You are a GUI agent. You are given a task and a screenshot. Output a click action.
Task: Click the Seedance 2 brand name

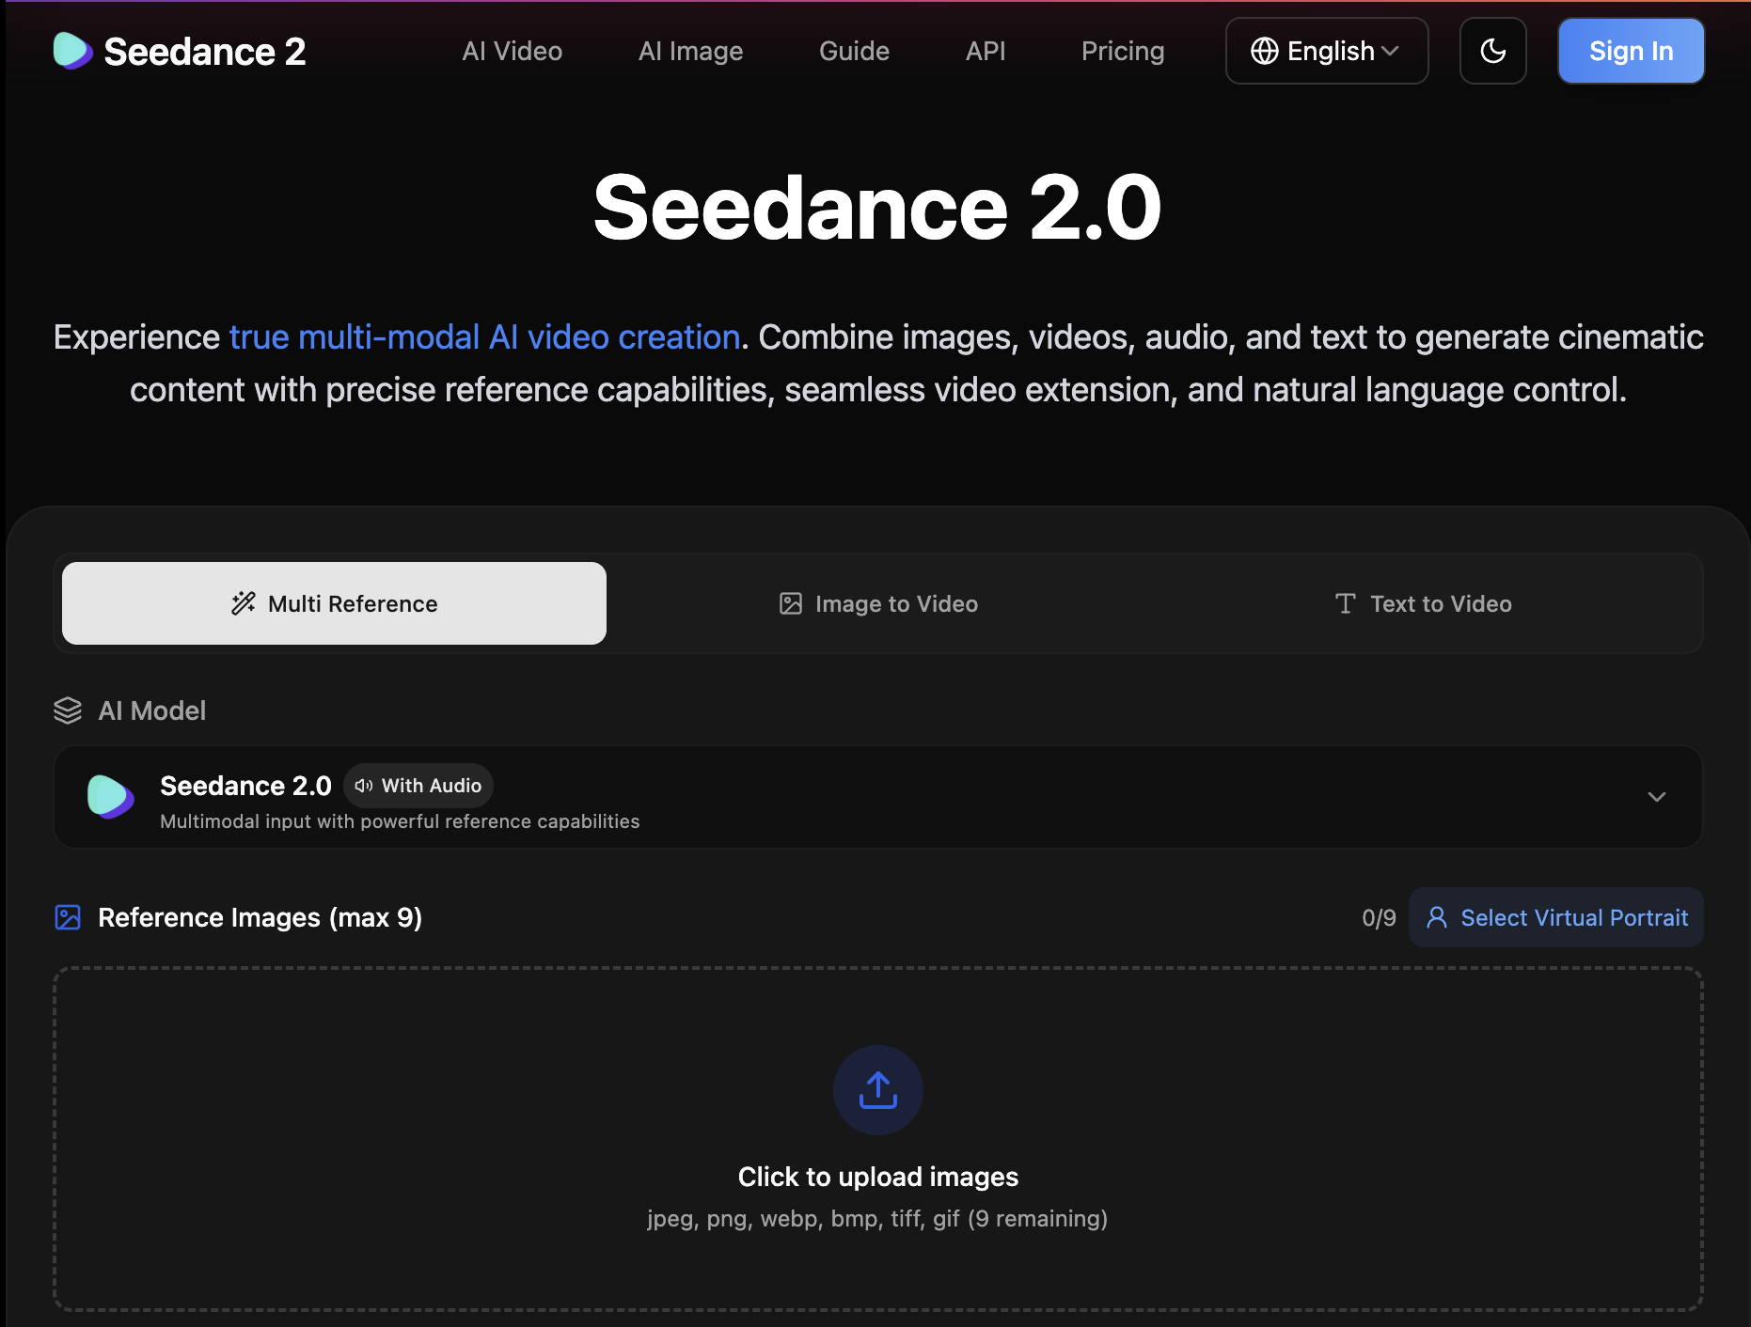click(205, 52)
